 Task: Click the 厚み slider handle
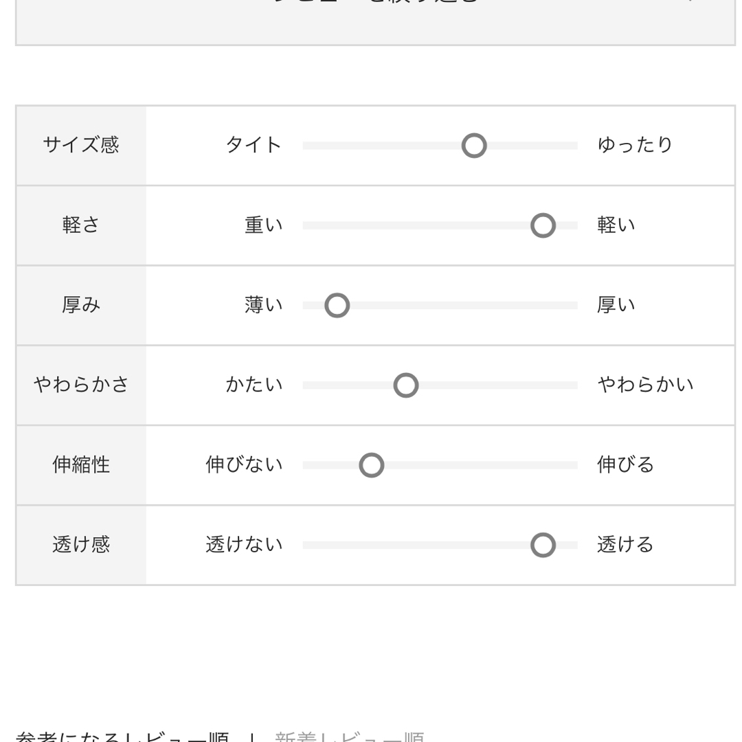pos(337,305)
